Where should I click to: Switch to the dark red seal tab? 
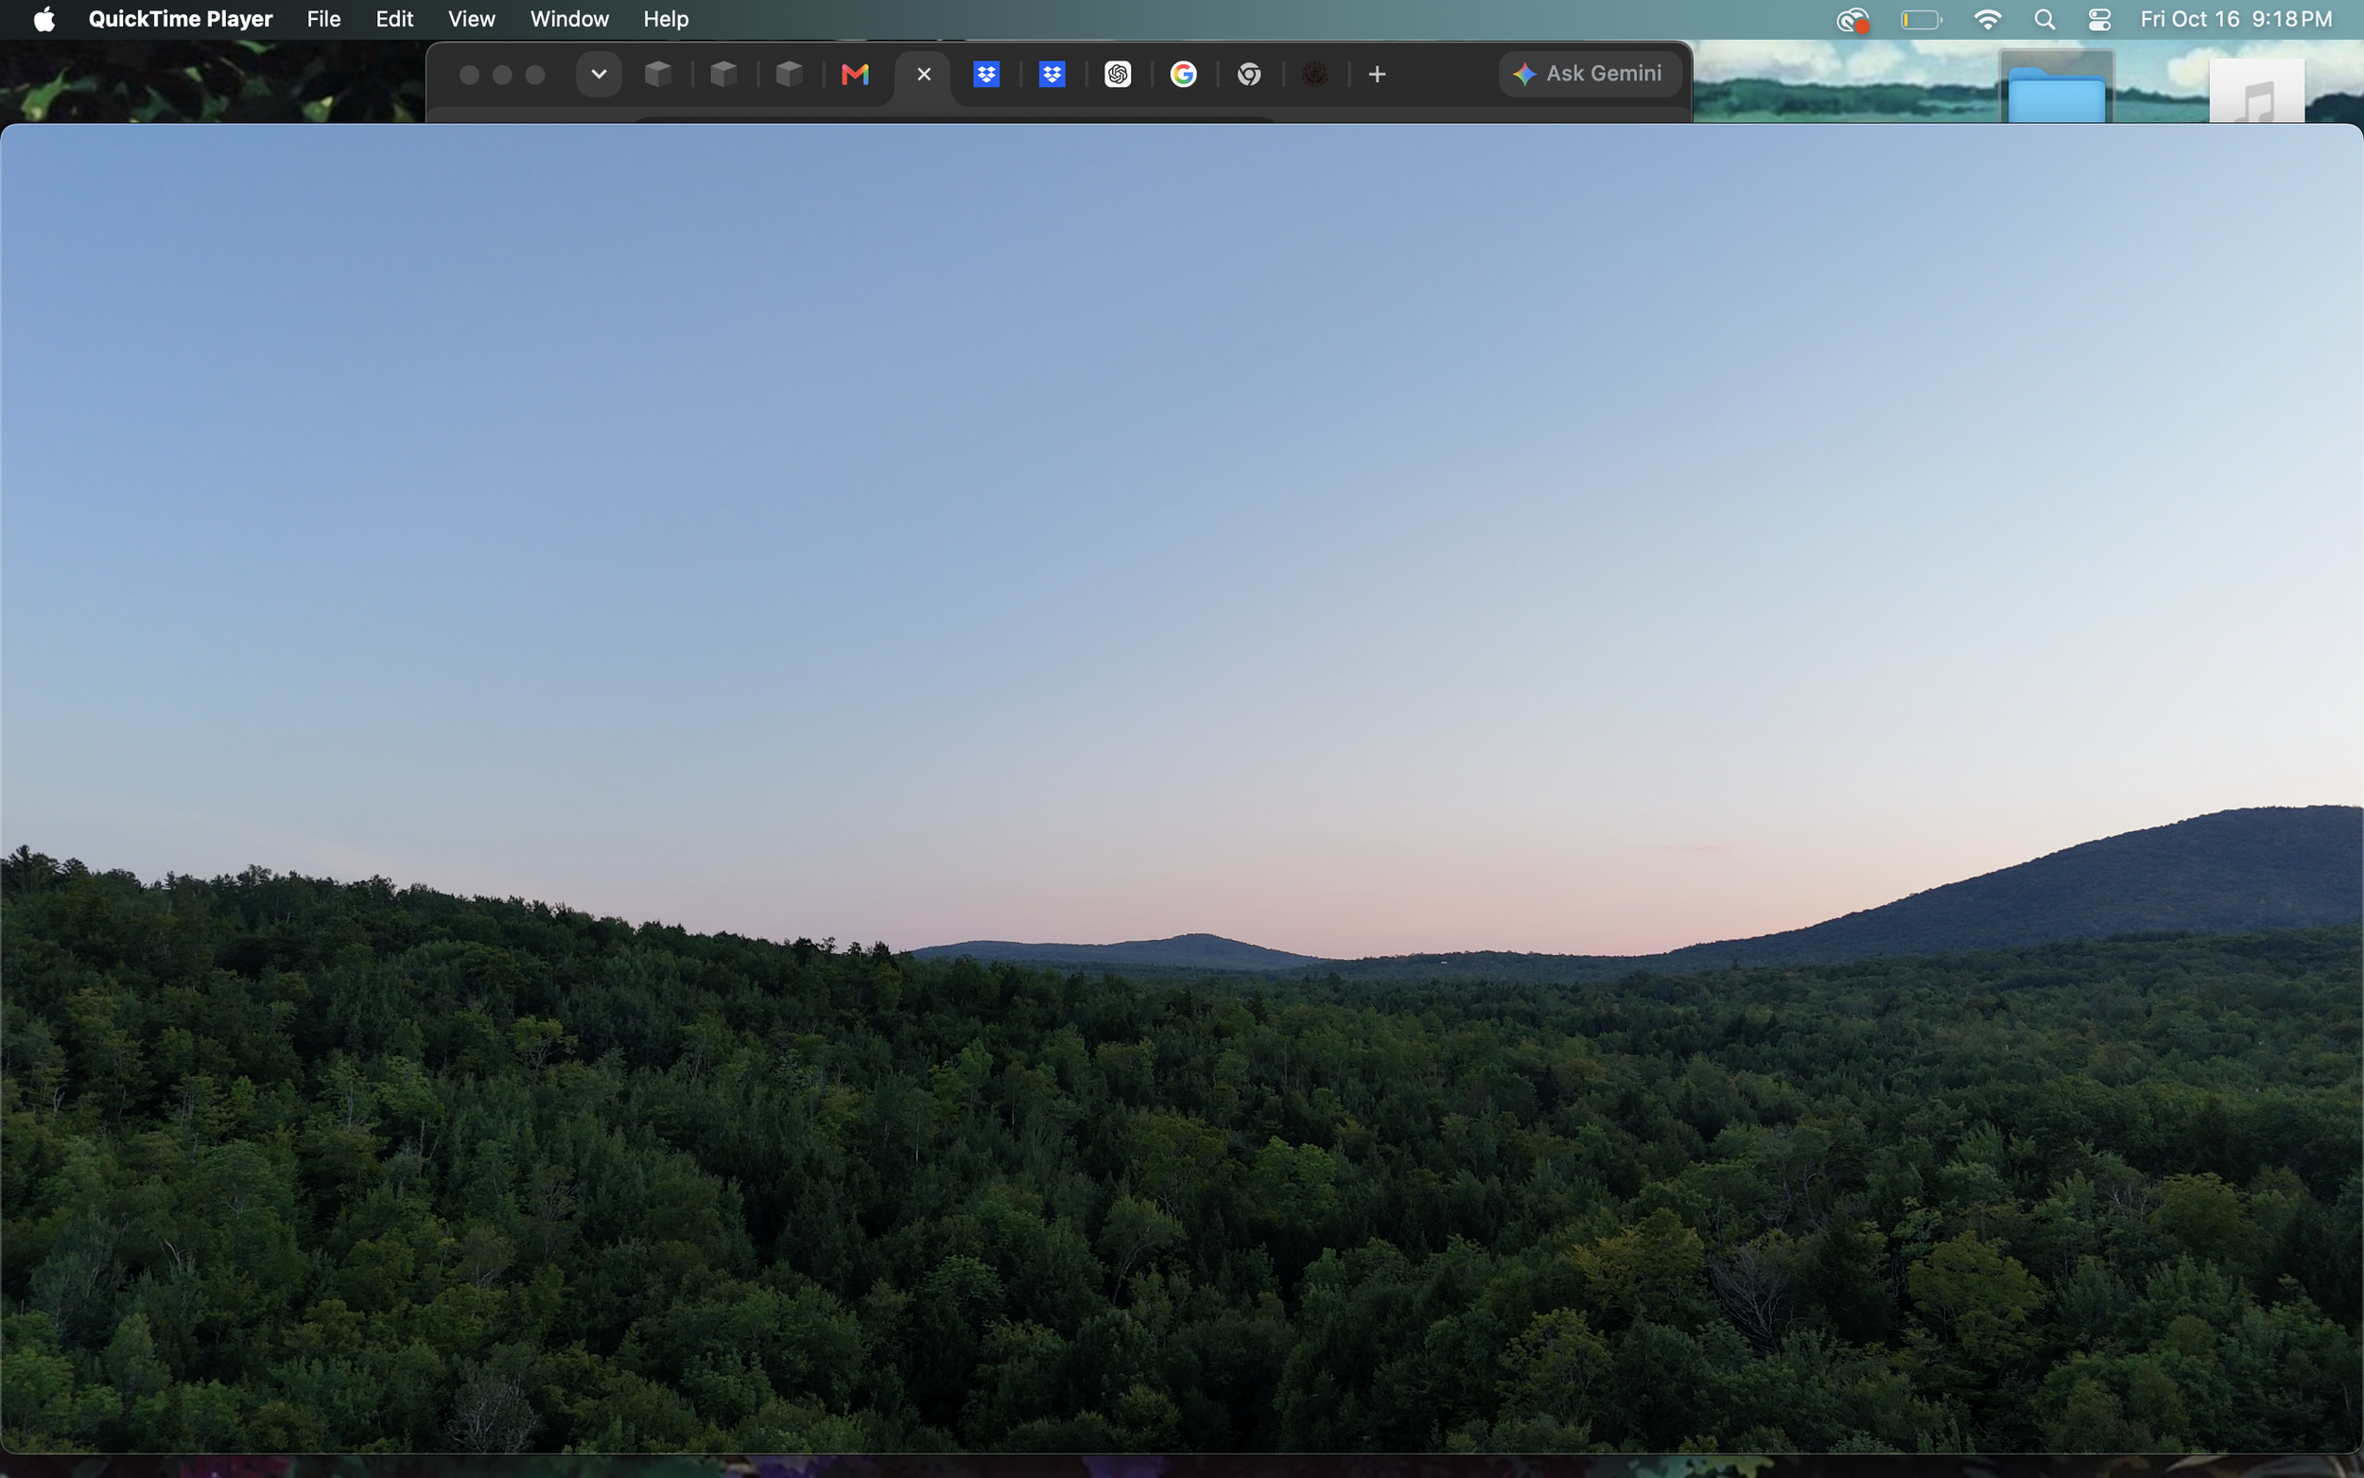pos(1314,75)
